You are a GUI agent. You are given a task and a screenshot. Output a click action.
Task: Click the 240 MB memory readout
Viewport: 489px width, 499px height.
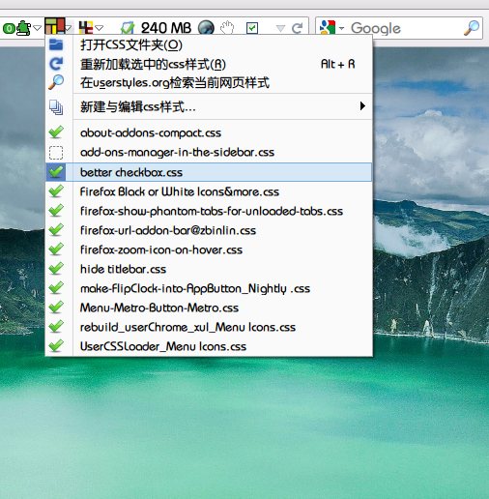click(x=166, y=28)
